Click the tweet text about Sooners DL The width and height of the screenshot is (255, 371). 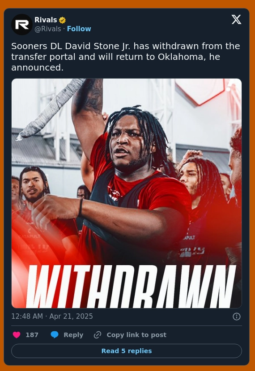point(126,57)
